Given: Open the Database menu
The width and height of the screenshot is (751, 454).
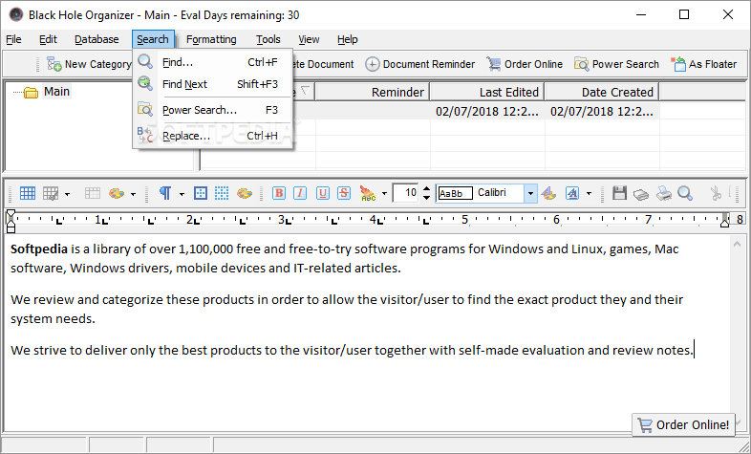Looking at the screenshot, I should point(97,39).
